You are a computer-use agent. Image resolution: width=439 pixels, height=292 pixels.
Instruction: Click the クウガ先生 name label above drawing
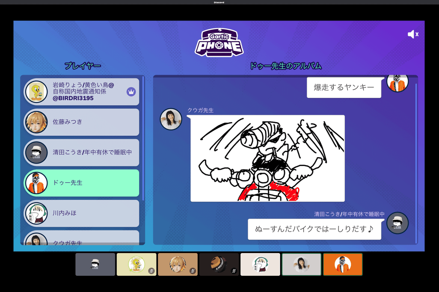tap(201, 111)
